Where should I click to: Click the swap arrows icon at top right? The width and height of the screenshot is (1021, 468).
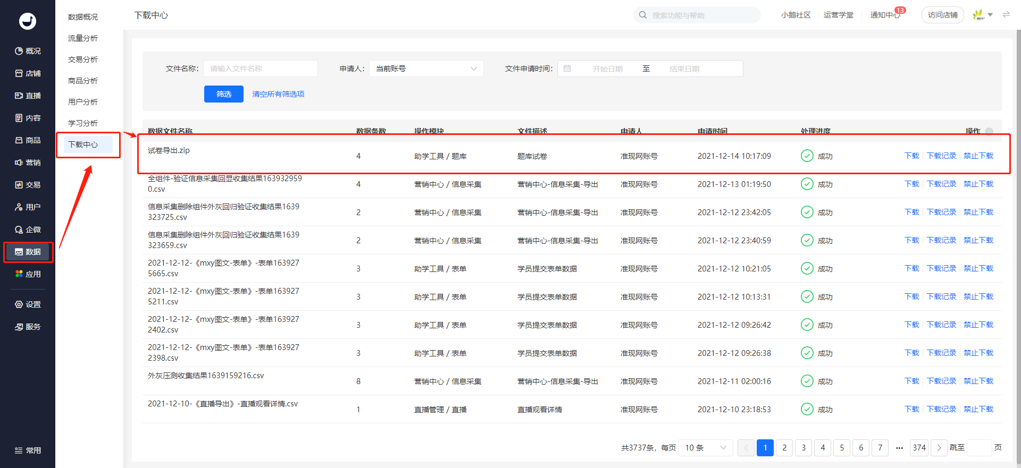pos(1006,15)
